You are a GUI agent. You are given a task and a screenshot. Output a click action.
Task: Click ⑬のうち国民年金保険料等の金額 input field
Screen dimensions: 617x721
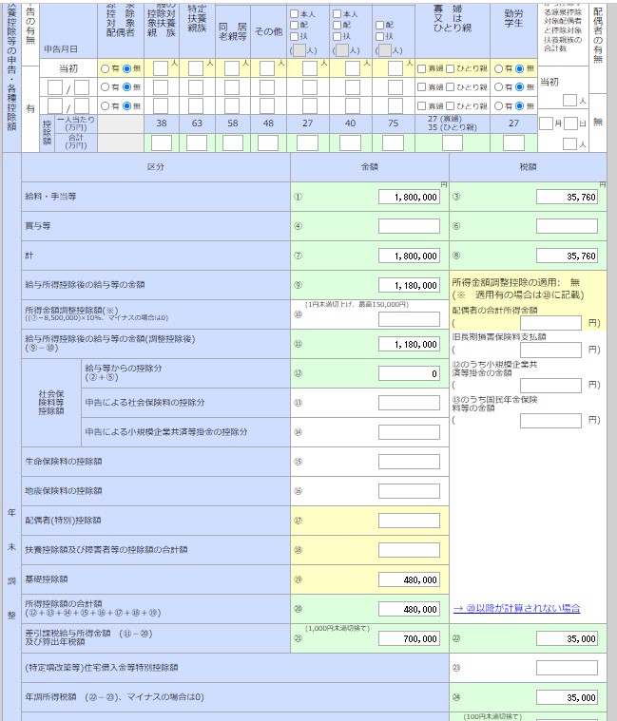(x=550, y=421)
